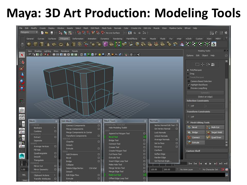
Task: Choose the Move tool cone icon
Action: click(x=22, y=75)
